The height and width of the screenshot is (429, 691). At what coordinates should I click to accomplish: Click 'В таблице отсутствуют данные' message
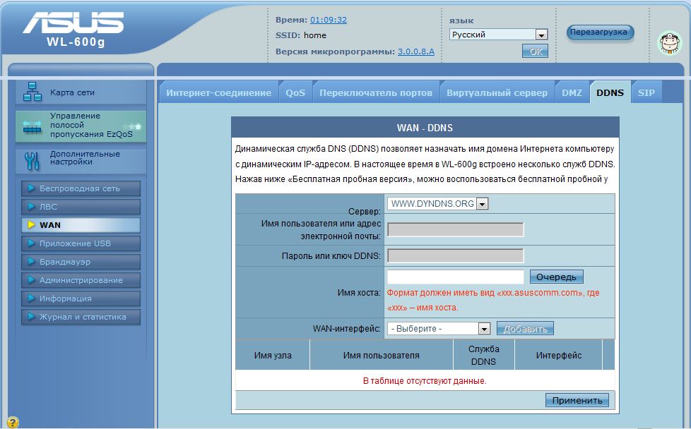425,380
